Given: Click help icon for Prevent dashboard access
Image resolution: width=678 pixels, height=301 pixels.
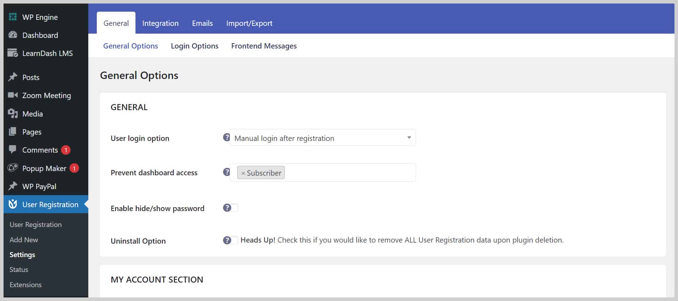Looking at the screenshot, I should point(227,172).
